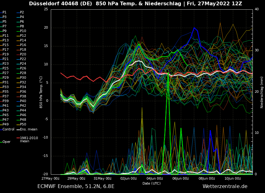
Task: Select the Control run legend entry
Action: click(x=8, y=129)
